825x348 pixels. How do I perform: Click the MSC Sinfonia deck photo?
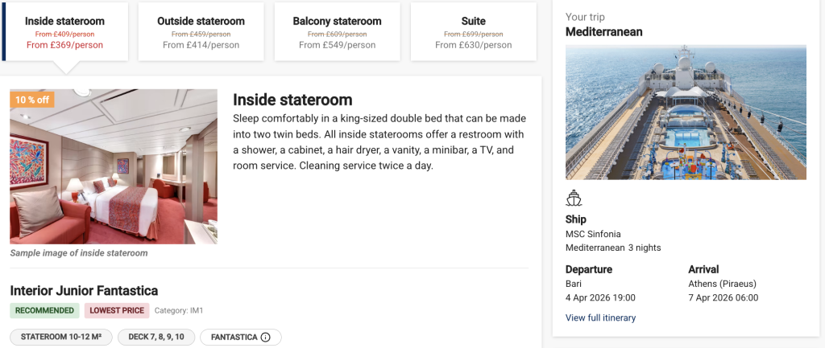coord(686,113)
